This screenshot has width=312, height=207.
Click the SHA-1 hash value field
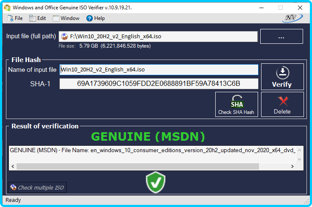[159, 84]
